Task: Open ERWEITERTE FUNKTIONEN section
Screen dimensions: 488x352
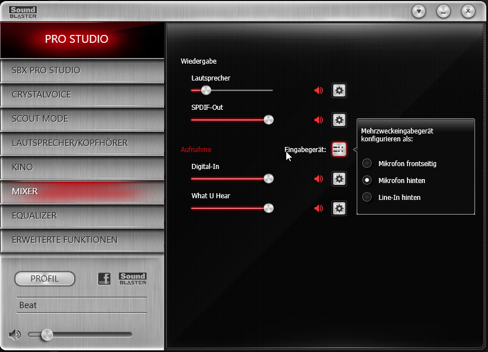Action: pyautogui.click(x=82, y=240)
